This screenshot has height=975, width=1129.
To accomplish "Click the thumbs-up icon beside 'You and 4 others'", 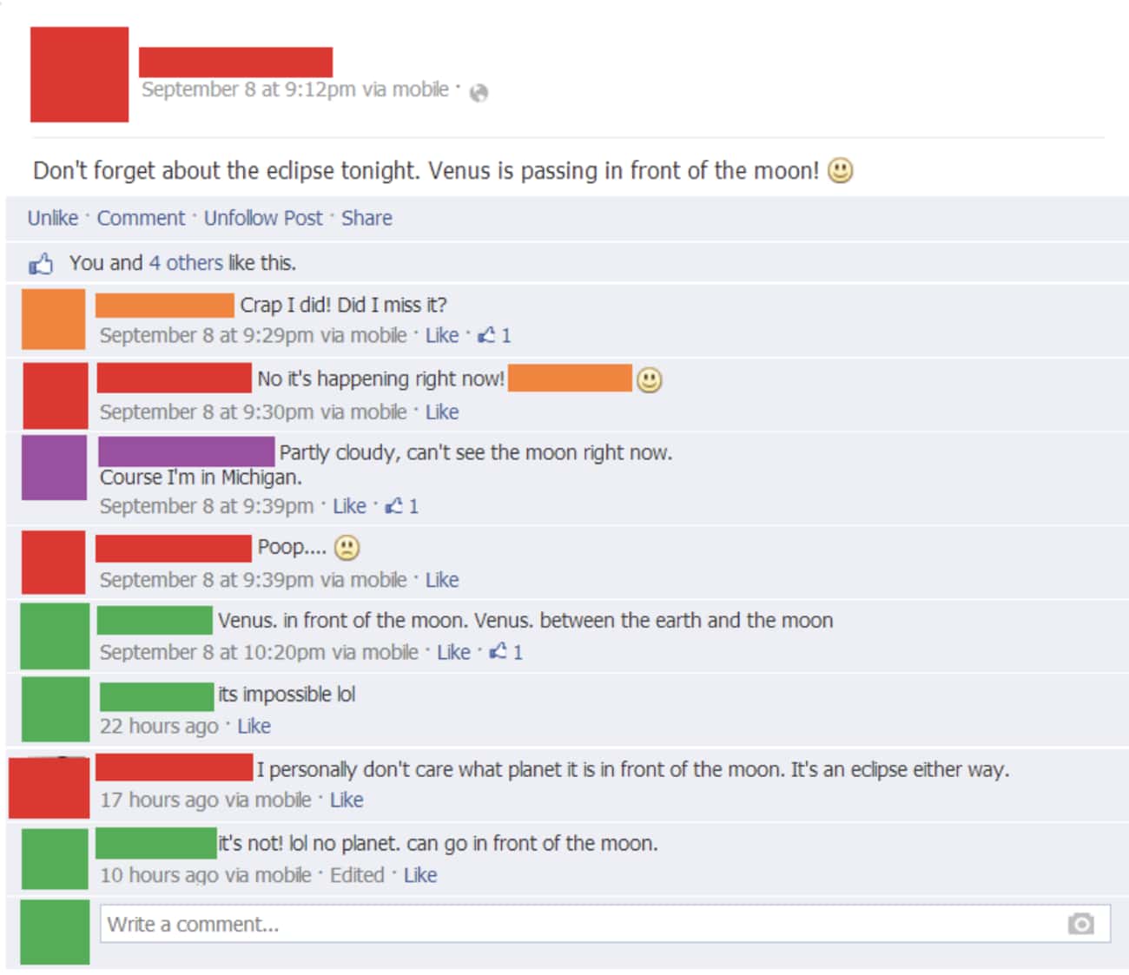I will point(41,263).
